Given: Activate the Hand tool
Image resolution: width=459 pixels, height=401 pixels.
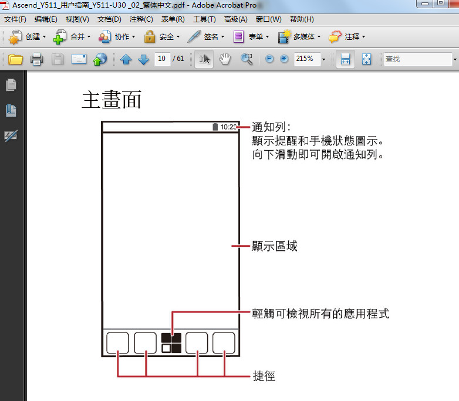Looking at the screenshot, I should click(x=225, y=59).
